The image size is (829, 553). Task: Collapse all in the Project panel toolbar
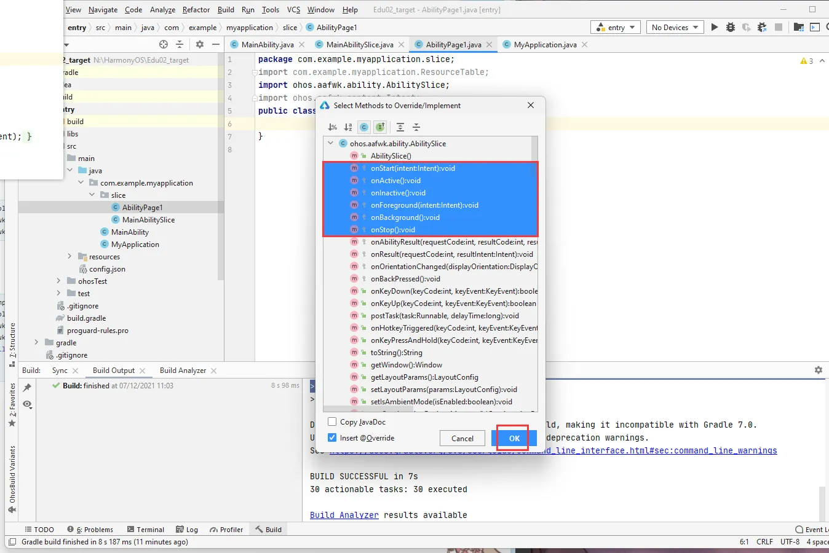[x=180, y=44]
